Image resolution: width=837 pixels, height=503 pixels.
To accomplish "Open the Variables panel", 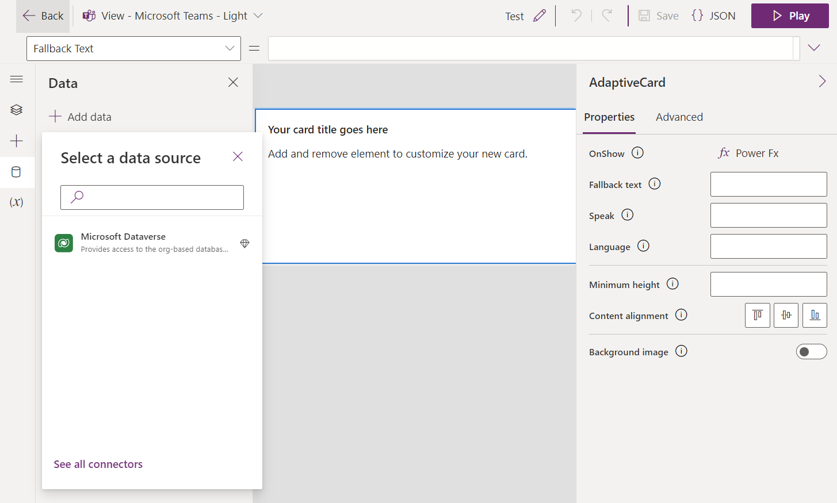I will point(17,202).
